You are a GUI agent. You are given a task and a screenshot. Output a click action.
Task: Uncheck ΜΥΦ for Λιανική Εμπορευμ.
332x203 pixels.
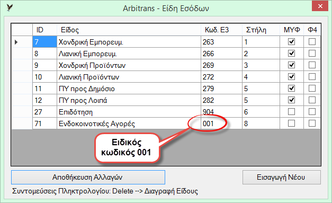point(291,54)
